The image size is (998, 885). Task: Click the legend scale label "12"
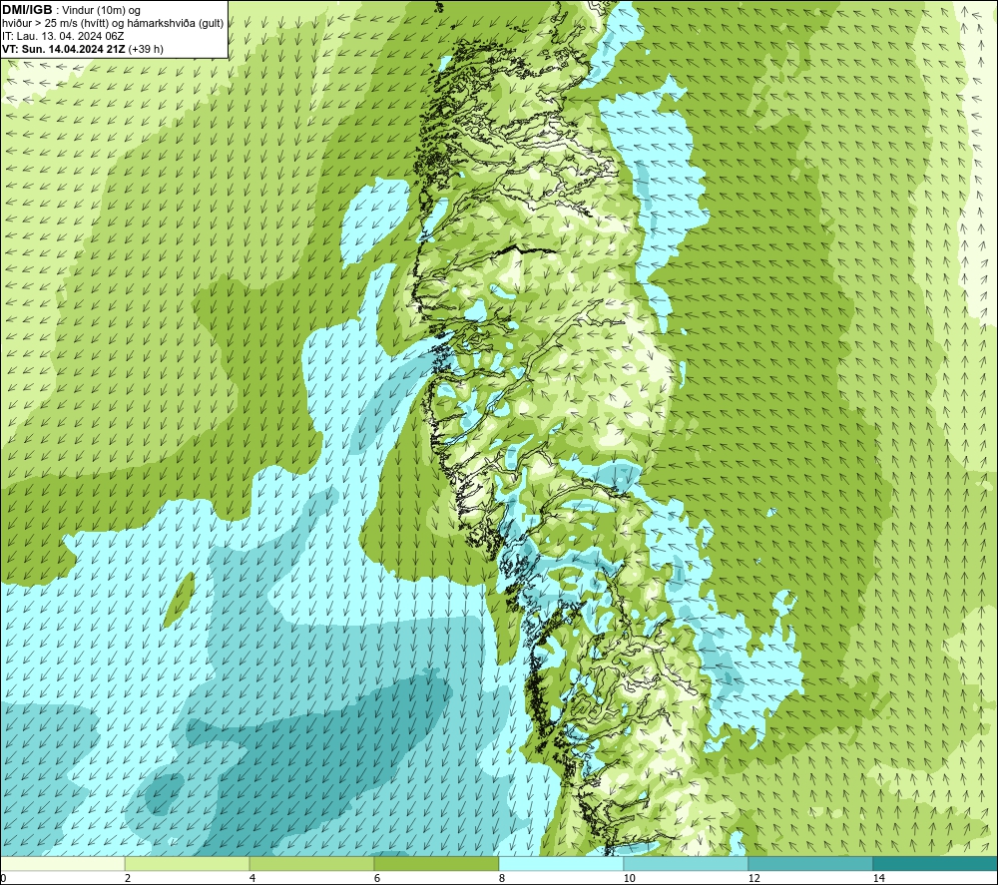coord(753,878)
